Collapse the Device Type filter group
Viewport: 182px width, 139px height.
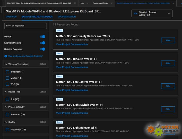(x=6, y=92)
